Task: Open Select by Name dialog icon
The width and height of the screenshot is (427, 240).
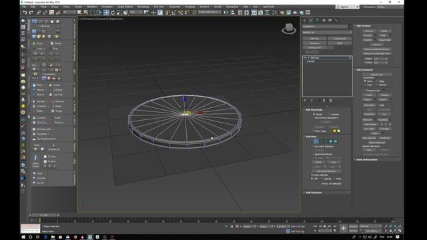Action: [86, 13]
